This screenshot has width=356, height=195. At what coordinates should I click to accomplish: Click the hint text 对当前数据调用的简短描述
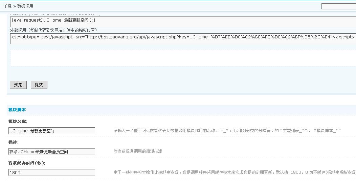[x=138, y=151]
